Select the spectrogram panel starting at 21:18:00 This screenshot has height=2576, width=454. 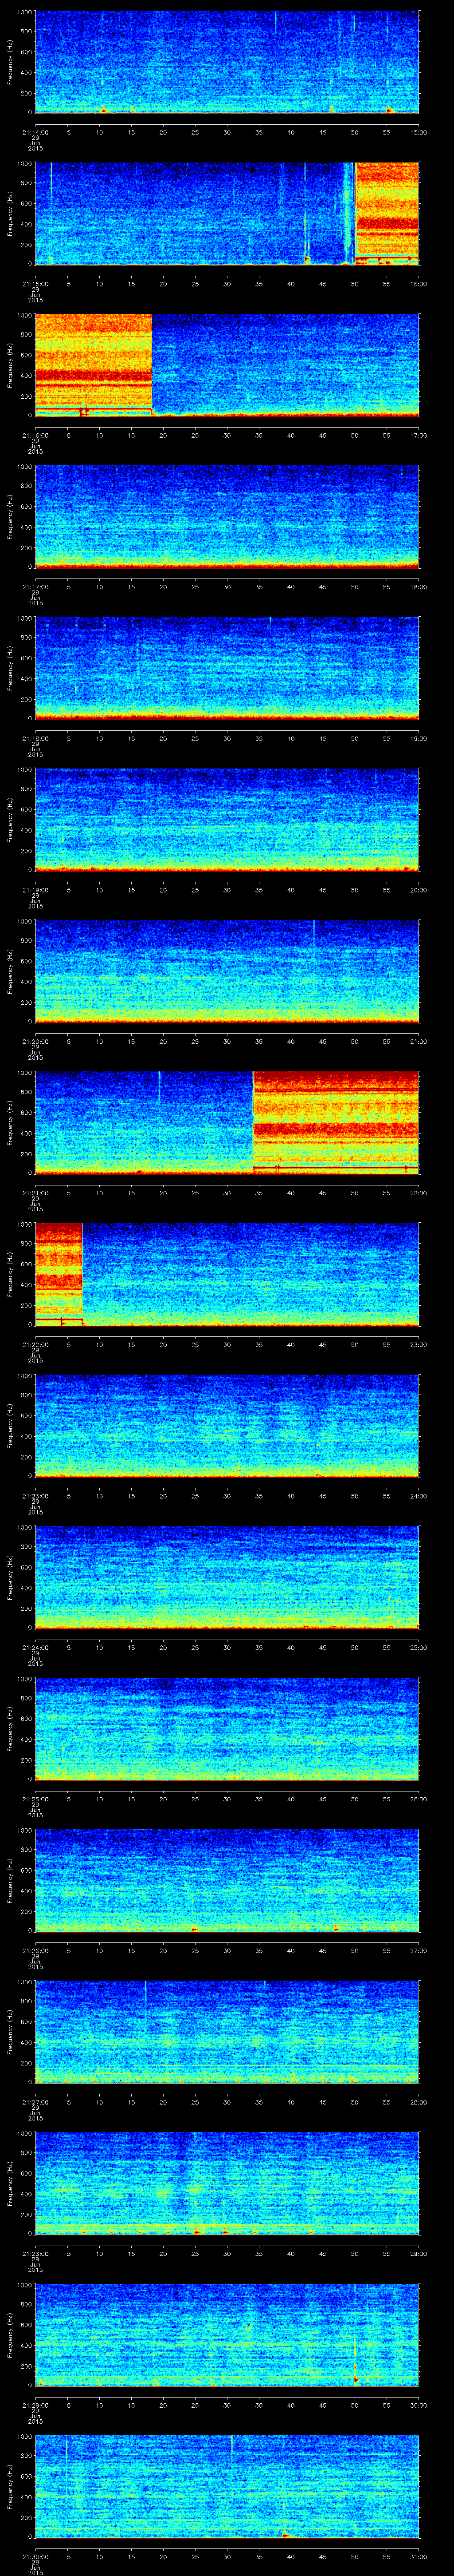pyautogui.click(x=227, y=668)
